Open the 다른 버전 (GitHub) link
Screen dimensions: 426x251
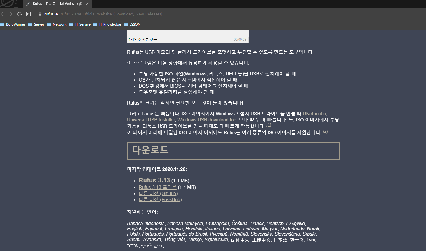[x=158, y=193]
